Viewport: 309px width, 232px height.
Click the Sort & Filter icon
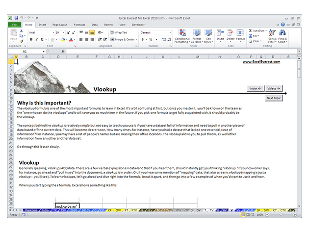click(x=272, y=33)
